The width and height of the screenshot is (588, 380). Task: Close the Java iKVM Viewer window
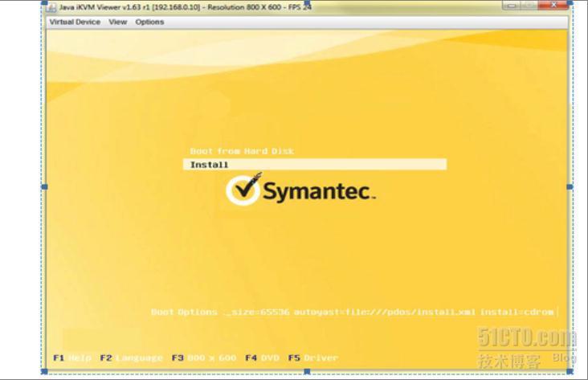[x=554, y=6]
